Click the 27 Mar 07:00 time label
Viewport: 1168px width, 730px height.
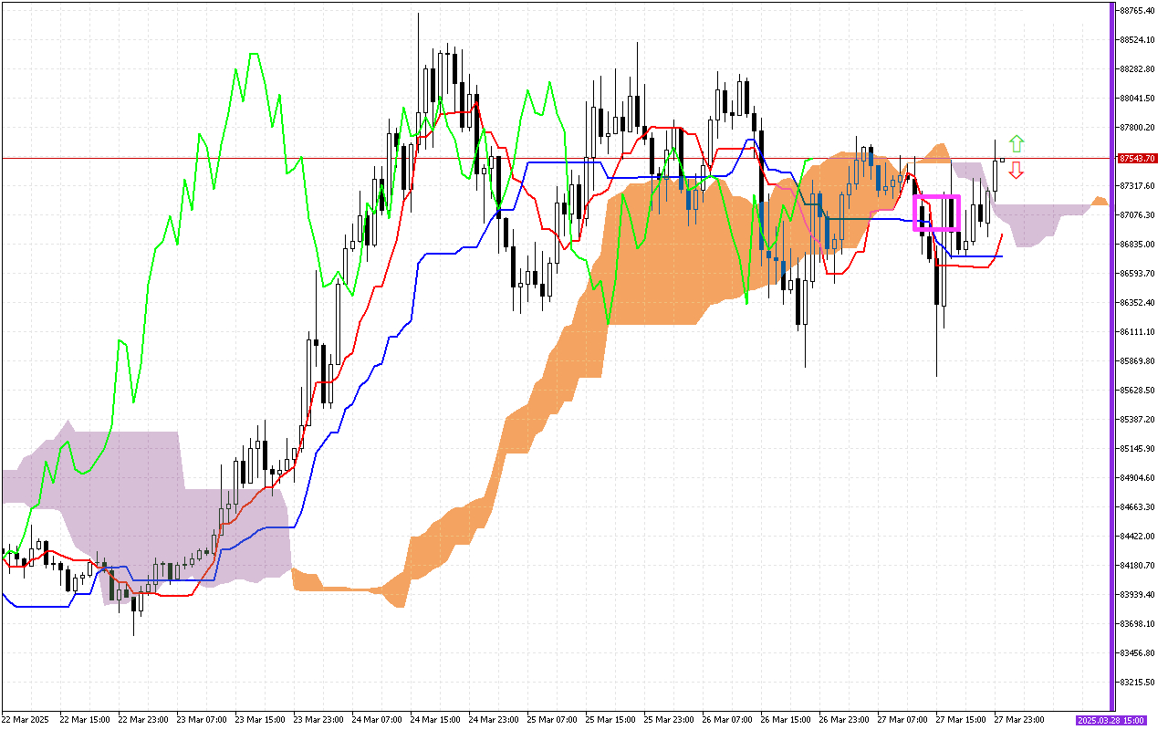point(902,720)
